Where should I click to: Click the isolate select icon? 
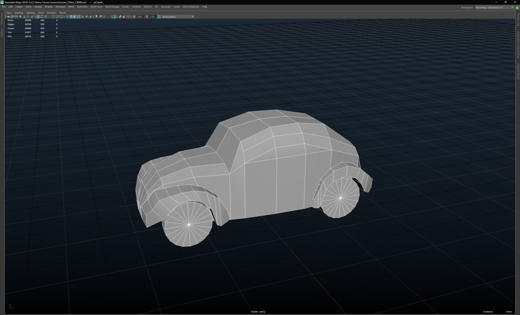(114, 17)
